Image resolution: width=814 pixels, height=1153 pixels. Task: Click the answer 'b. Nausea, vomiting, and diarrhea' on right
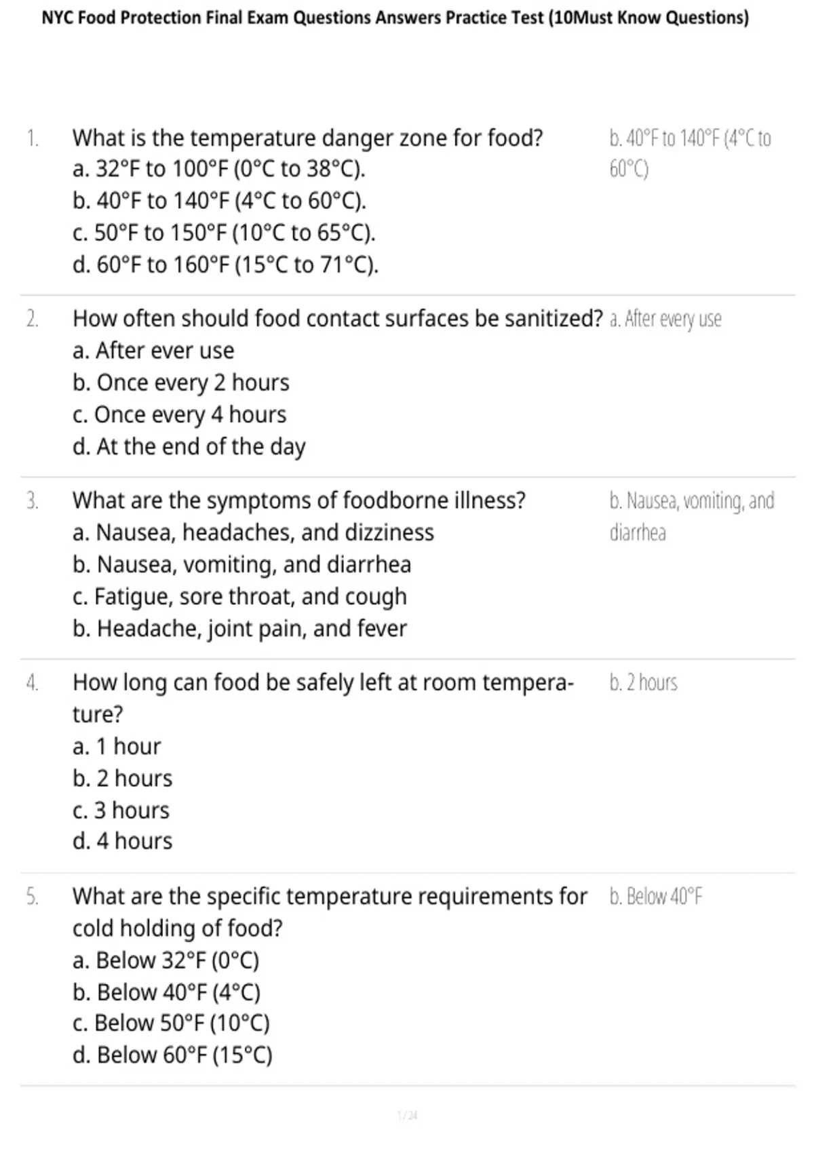692,517
